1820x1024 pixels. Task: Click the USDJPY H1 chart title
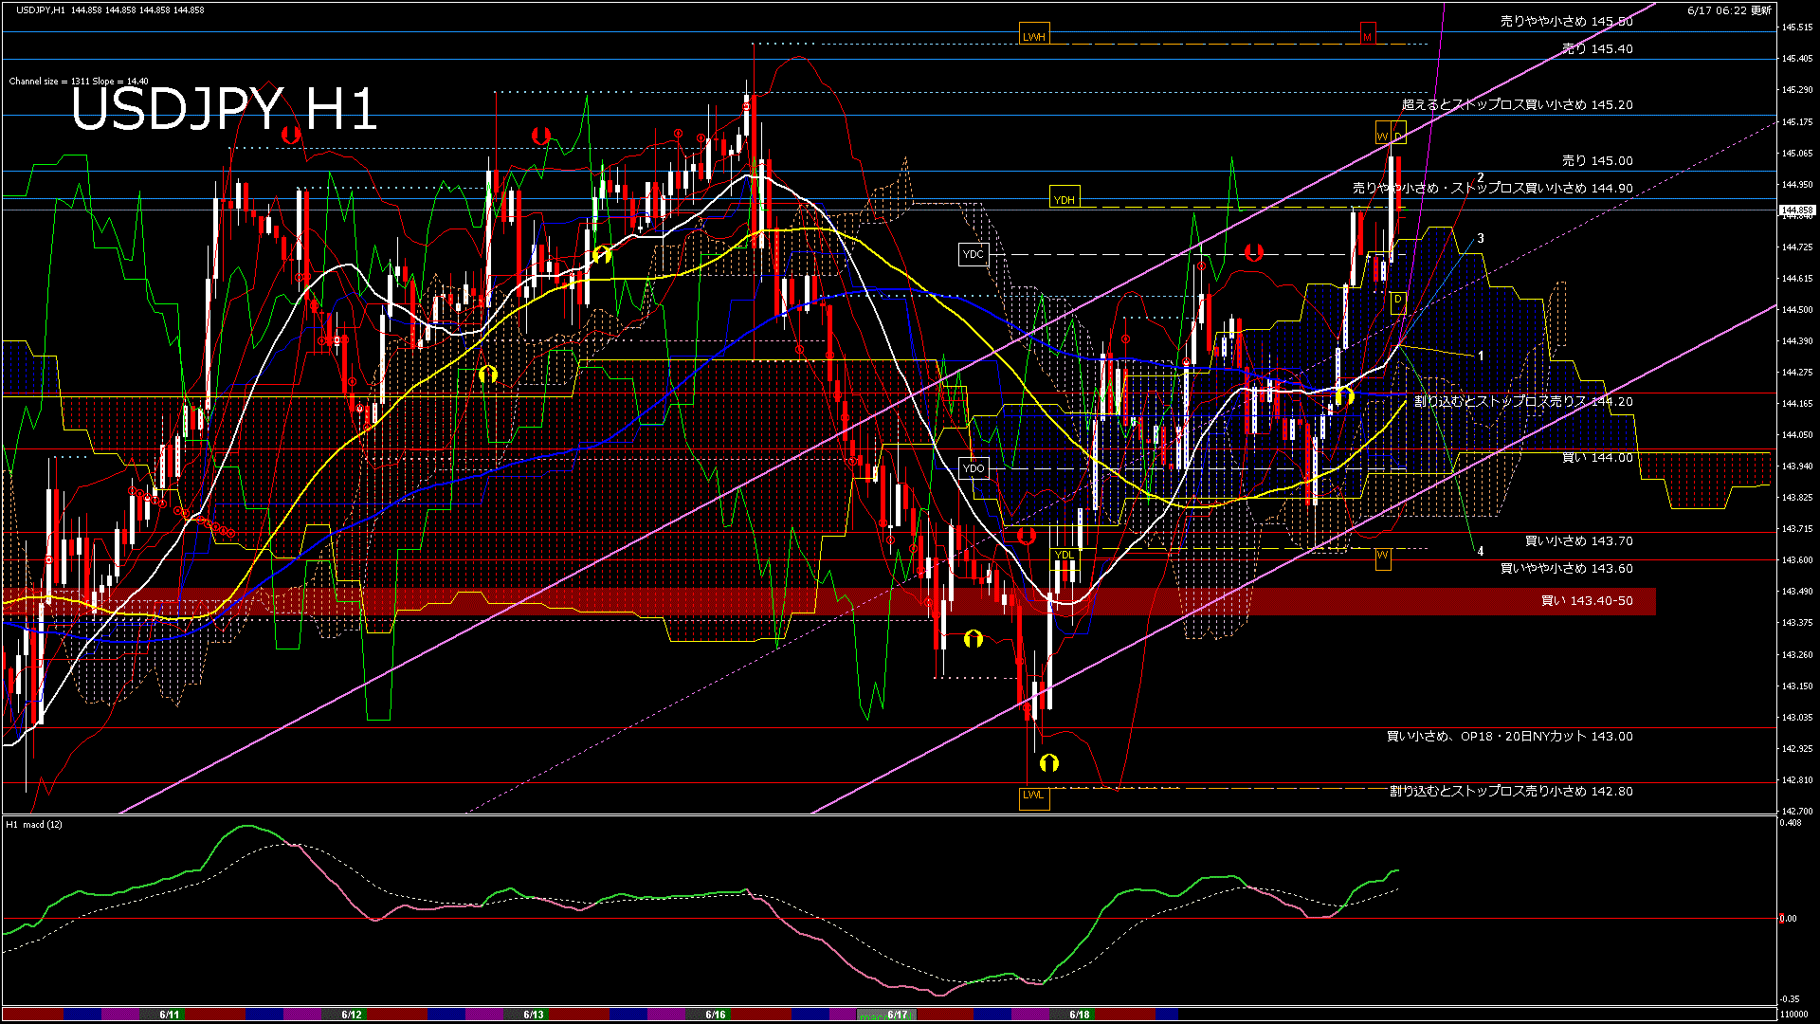coord(225,109)
